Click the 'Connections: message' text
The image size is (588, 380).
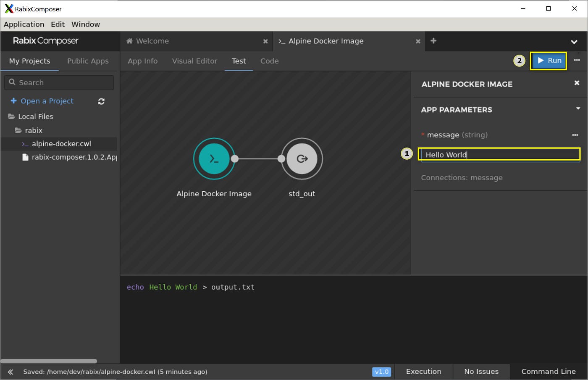pos(462,177)
